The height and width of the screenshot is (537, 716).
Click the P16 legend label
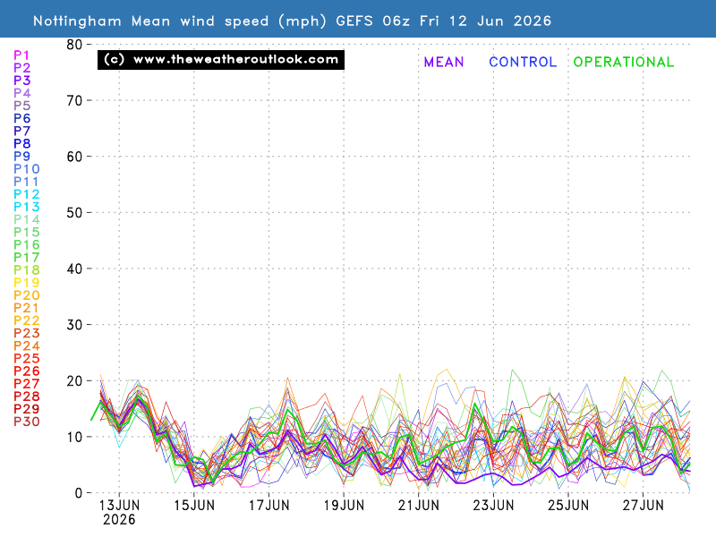[x=27, y=244]
